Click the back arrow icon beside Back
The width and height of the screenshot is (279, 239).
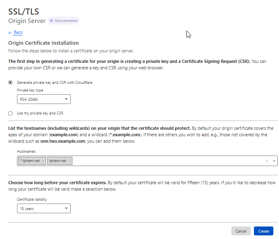(10, 33)
